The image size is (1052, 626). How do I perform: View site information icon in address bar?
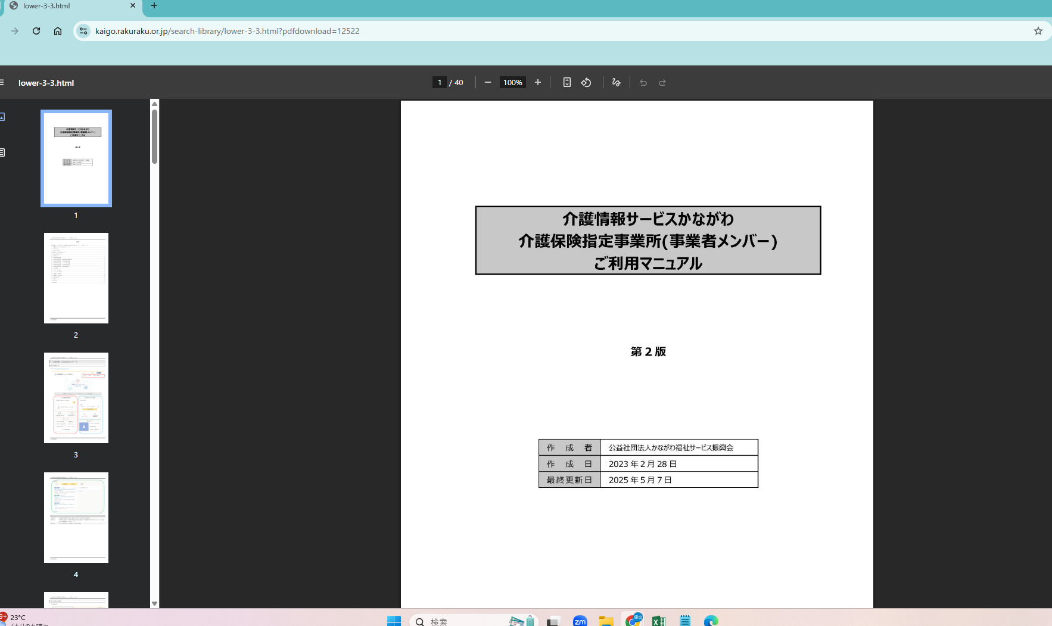point(83,31)
